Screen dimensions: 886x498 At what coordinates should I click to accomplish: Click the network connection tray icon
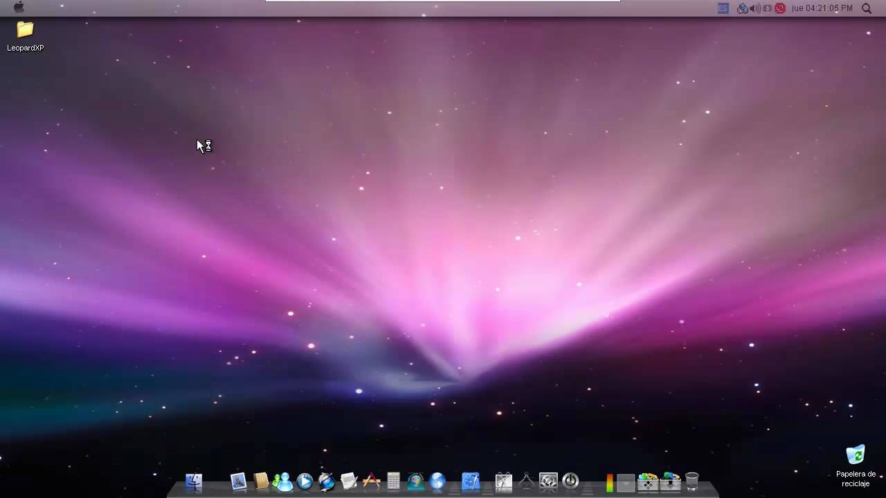pyautogui.click(x=743, y=8)
